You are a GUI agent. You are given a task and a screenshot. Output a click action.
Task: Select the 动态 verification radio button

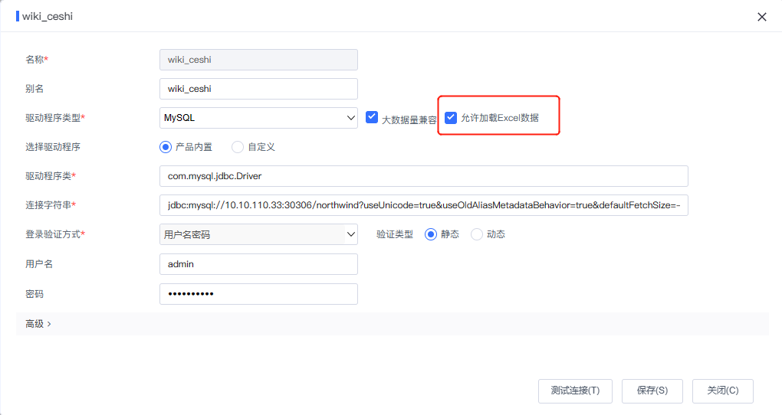coord(476,234)
